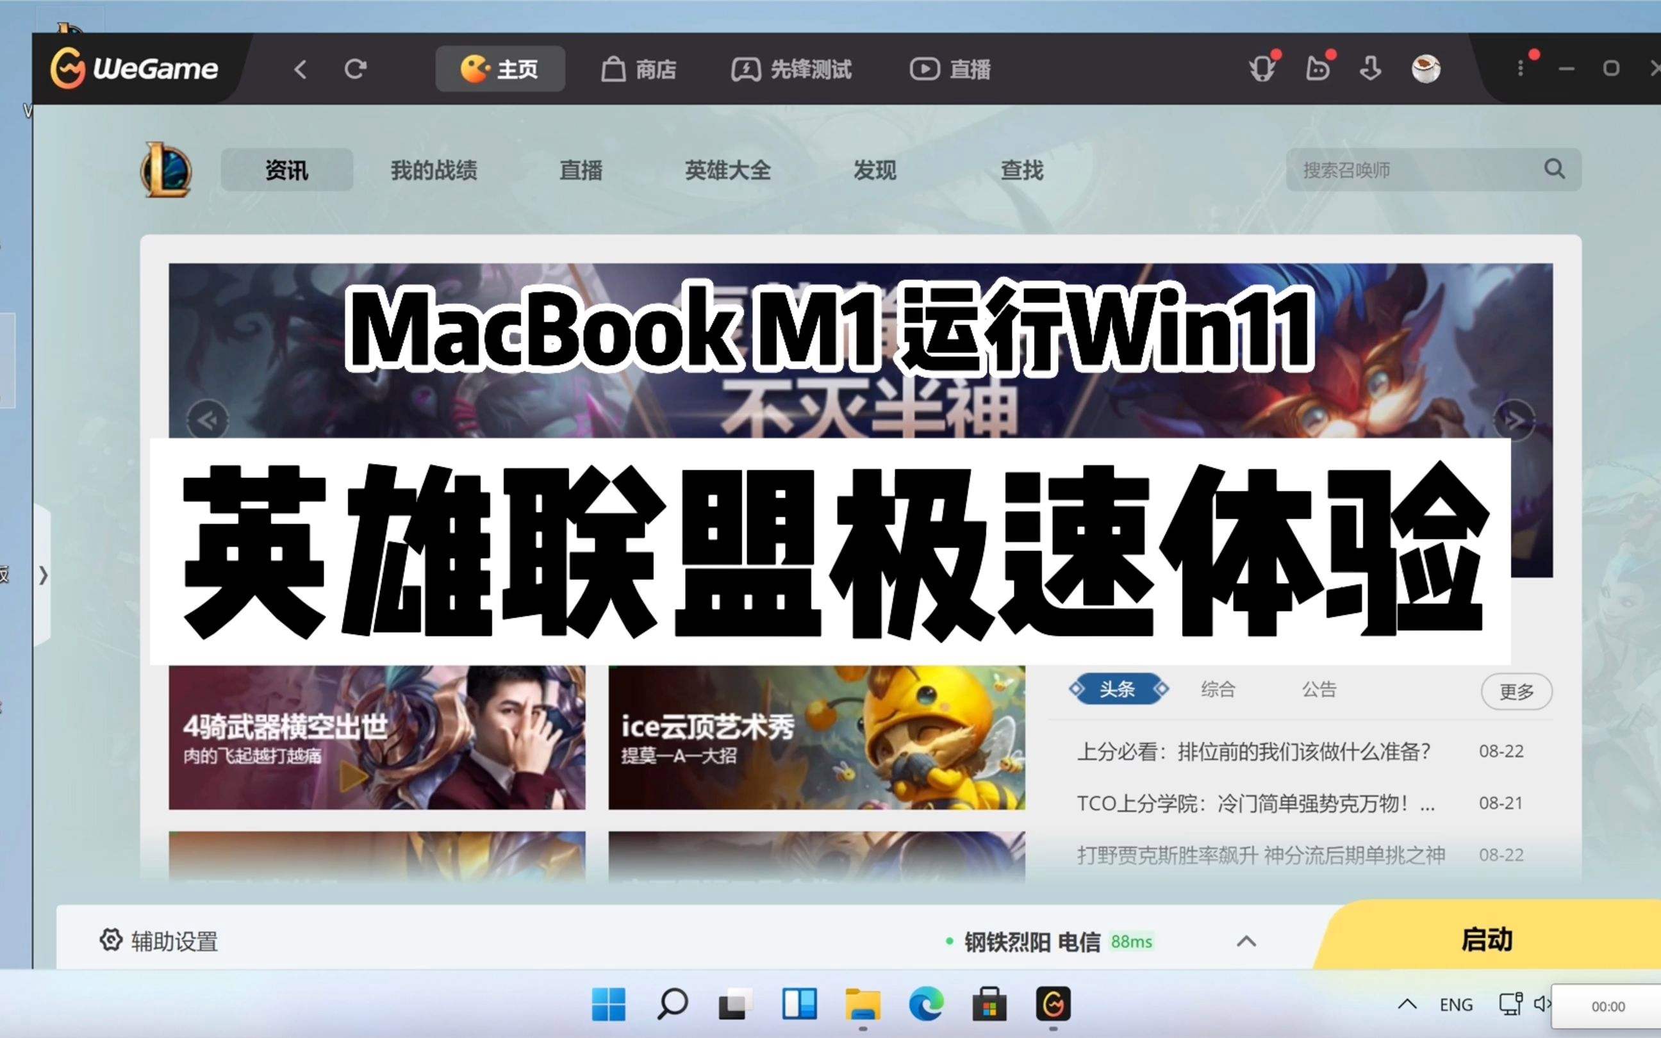The width and height of the screenshot is (1661, 1038).
Task: Open 辅助设置 assist settings
Action: pyautogui.click(x=158, y=941)
